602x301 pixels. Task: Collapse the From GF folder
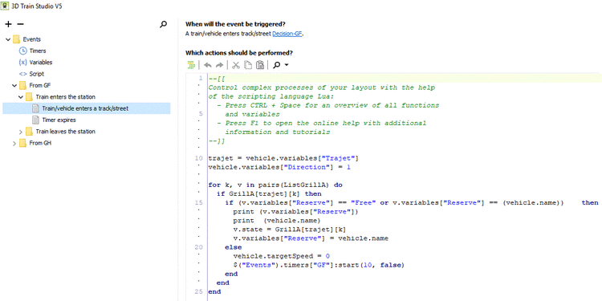[14, 85]
